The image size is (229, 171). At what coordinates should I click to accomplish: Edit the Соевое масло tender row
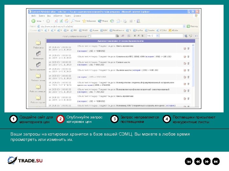coord(185,63)
